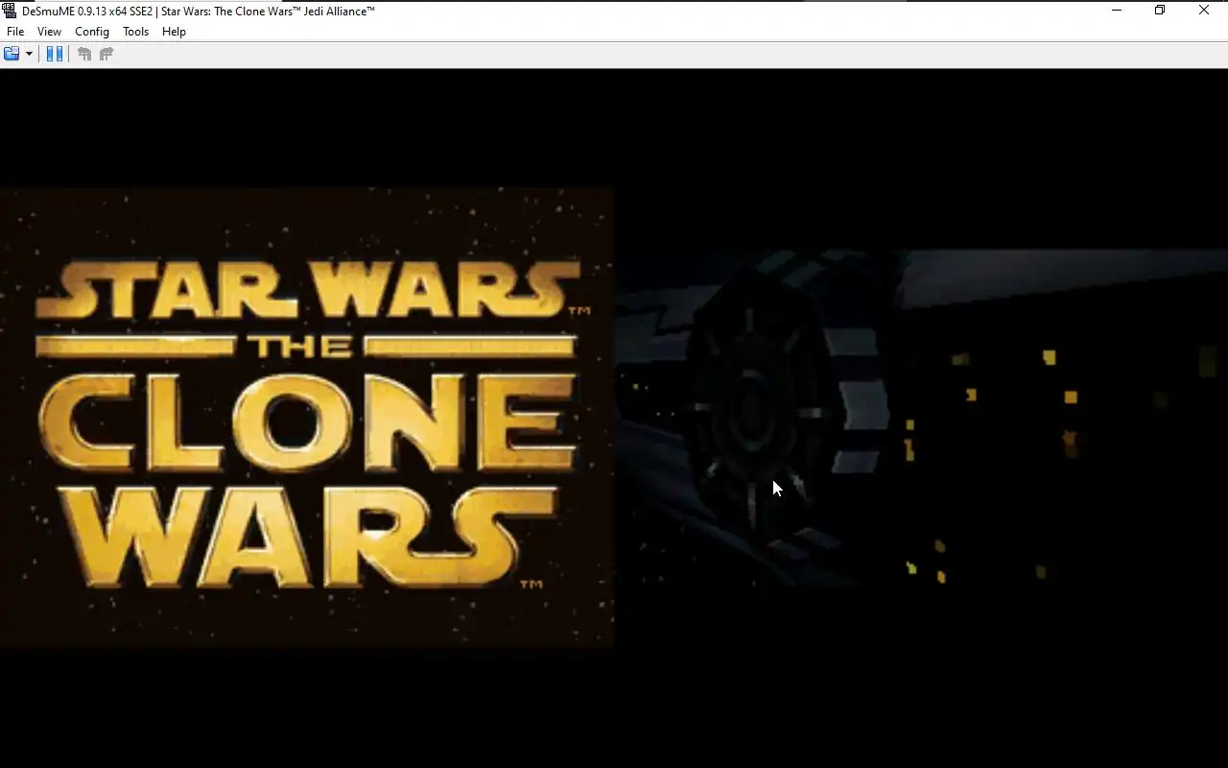Open the View menu

tap(49, 32)
